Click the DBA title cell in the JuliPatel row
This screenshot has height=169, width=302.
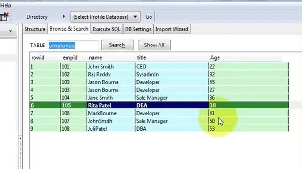tap(172, 129)
